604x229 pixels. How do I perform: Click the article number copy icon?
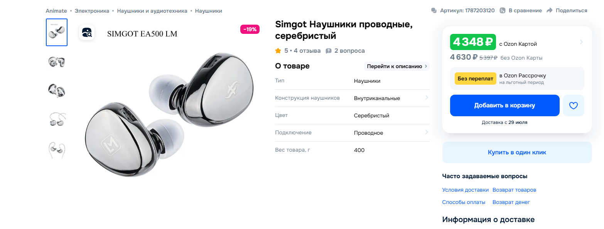point(434,10)
